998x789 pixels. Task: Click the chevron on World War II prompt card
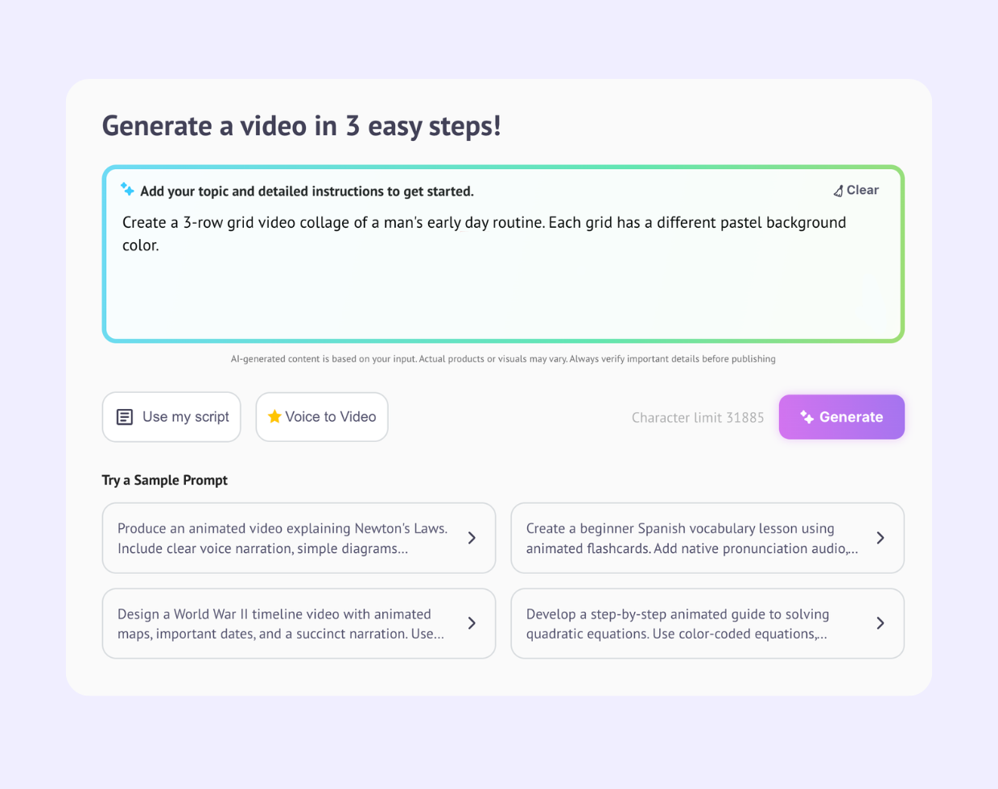pos(472,623)
